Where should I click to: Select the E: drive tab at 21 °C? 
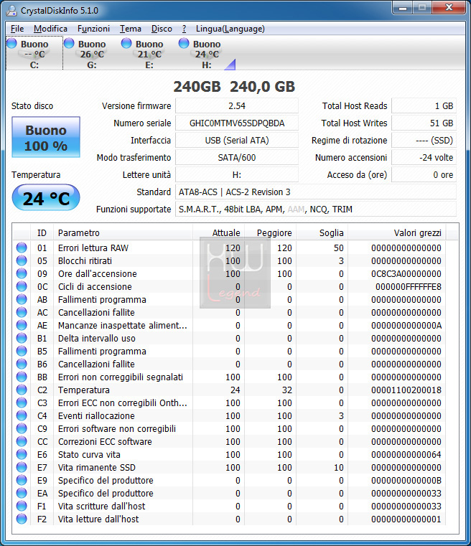tap(149, 54)
